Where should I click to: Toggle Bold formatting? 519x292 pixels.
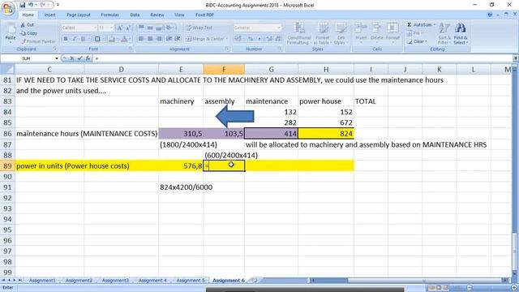click(x=66, y=39)
